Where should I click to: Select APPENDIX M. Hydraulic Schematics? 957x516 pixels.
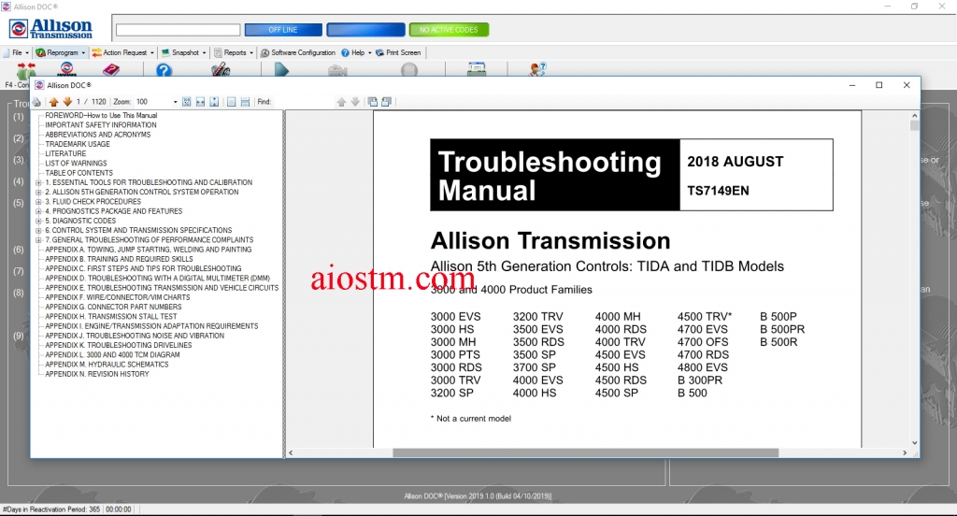[107, 365]
